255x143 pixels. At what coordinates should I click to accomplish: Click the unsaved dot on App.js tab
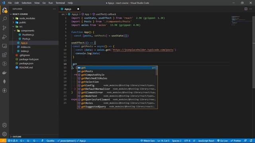(x=78, y=9)
